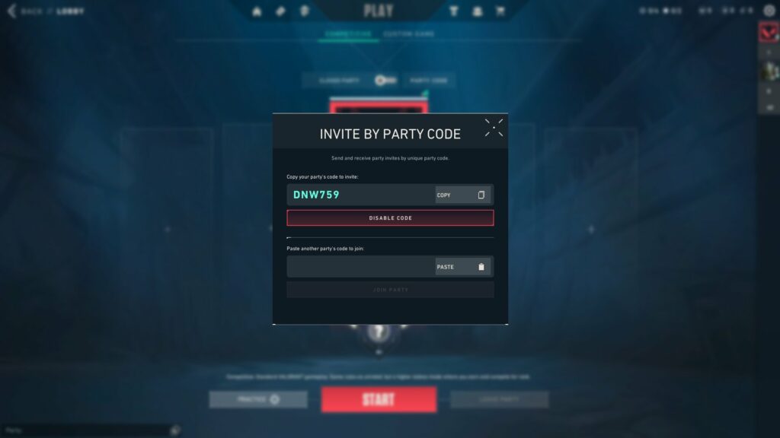Click the red Start button
The image size is (780, 438).
tap(379, 399)
